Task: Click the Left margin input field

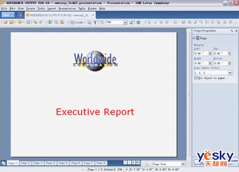Action: point(201,54)
